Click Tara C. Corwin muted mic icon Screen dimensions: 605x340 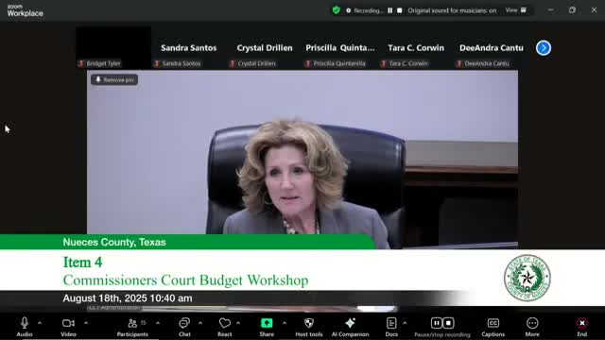(x=384, y=63)
